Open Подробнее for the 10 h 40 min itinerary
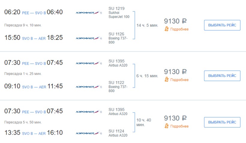 pos(179,126)
